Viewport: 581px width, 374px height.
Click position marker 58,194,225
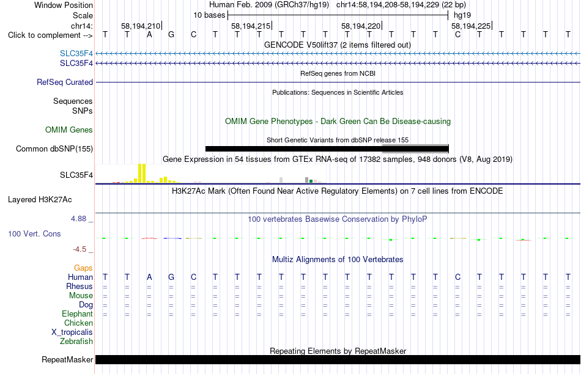[x=471, y=26]
